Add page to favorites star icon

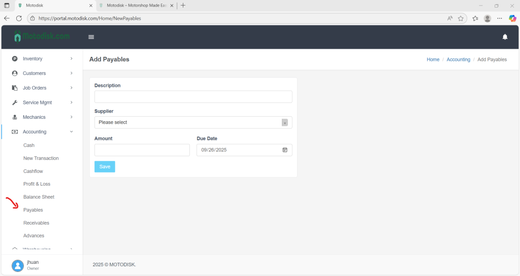pyautogui.click(x=461, y=18)
